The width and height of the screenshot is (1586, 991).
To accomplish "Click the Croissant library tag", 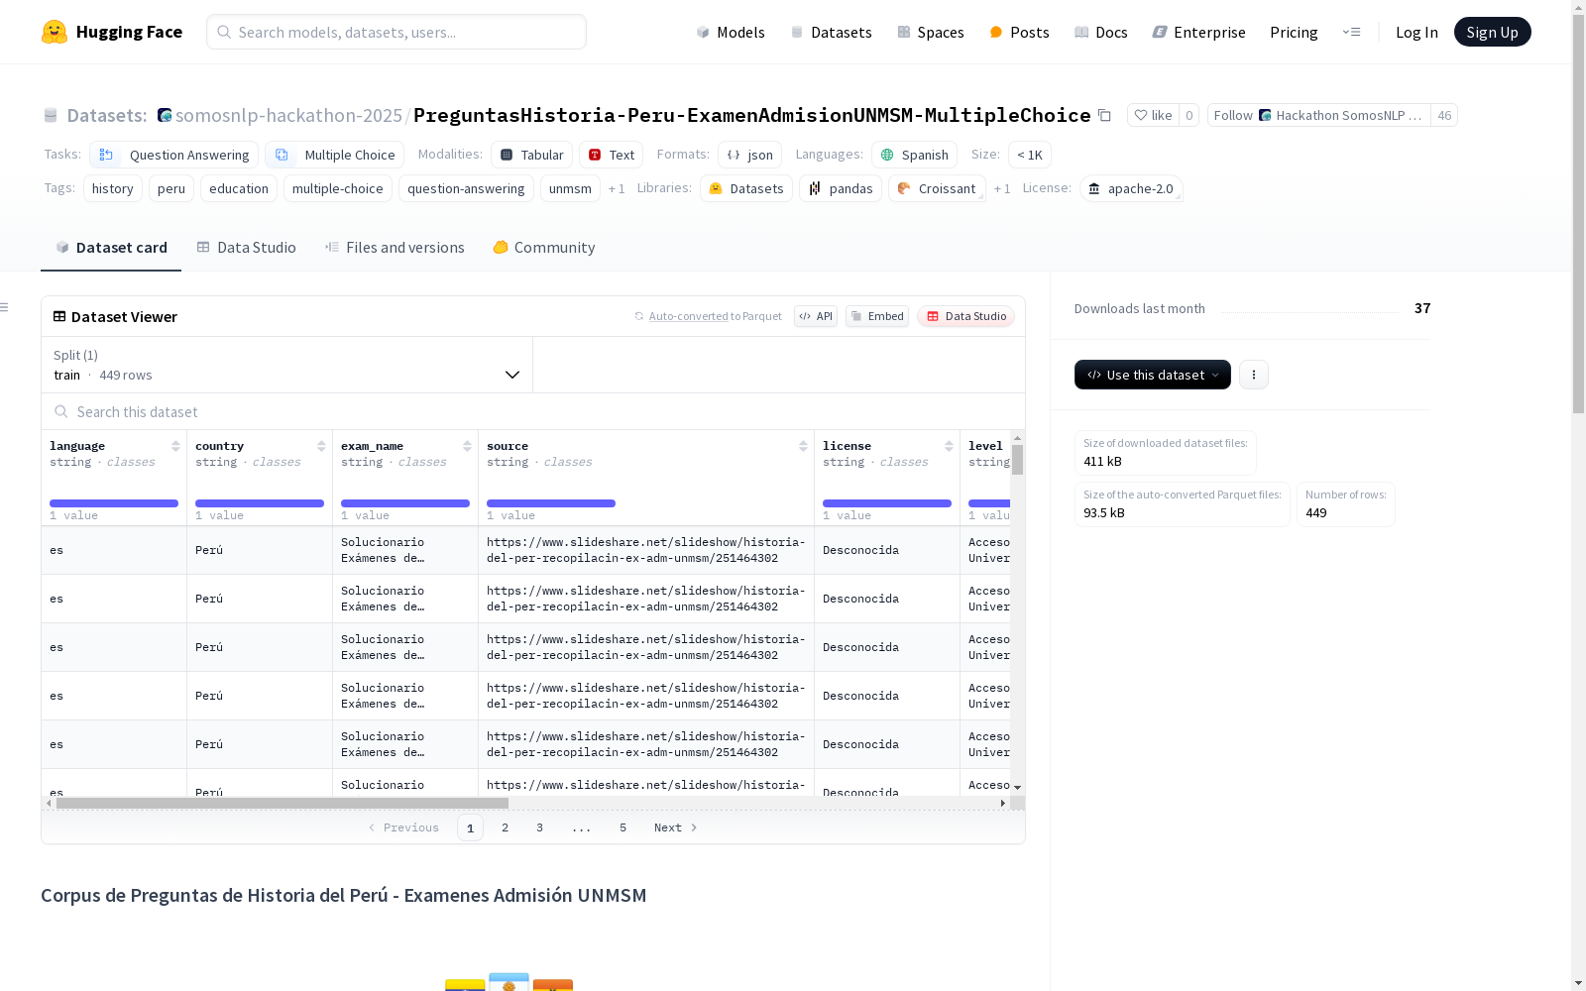I will [x=937, y=188].
